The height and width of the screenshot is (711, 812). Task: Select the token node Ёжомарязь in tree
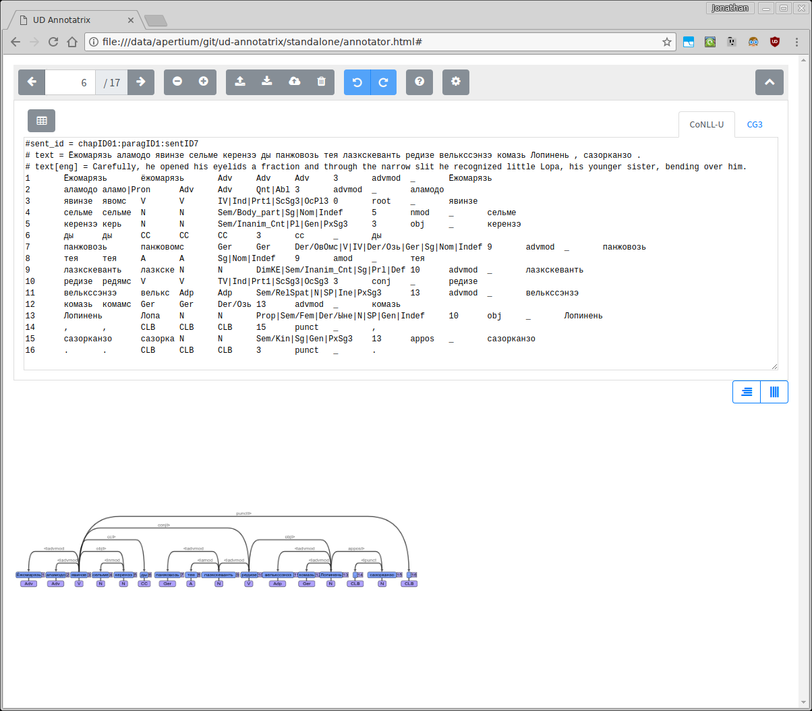28,575
